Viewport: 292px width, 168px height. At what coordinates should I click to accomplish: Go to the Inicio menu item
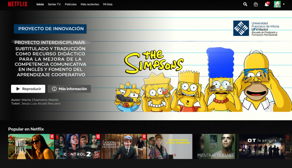[40, 4]
